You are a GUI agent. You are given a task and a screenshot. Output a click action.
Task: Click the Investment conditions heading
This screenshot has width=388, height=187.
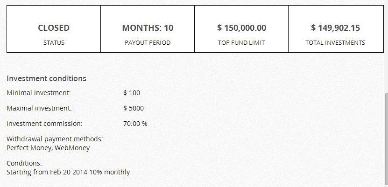[x=46, y=78]
